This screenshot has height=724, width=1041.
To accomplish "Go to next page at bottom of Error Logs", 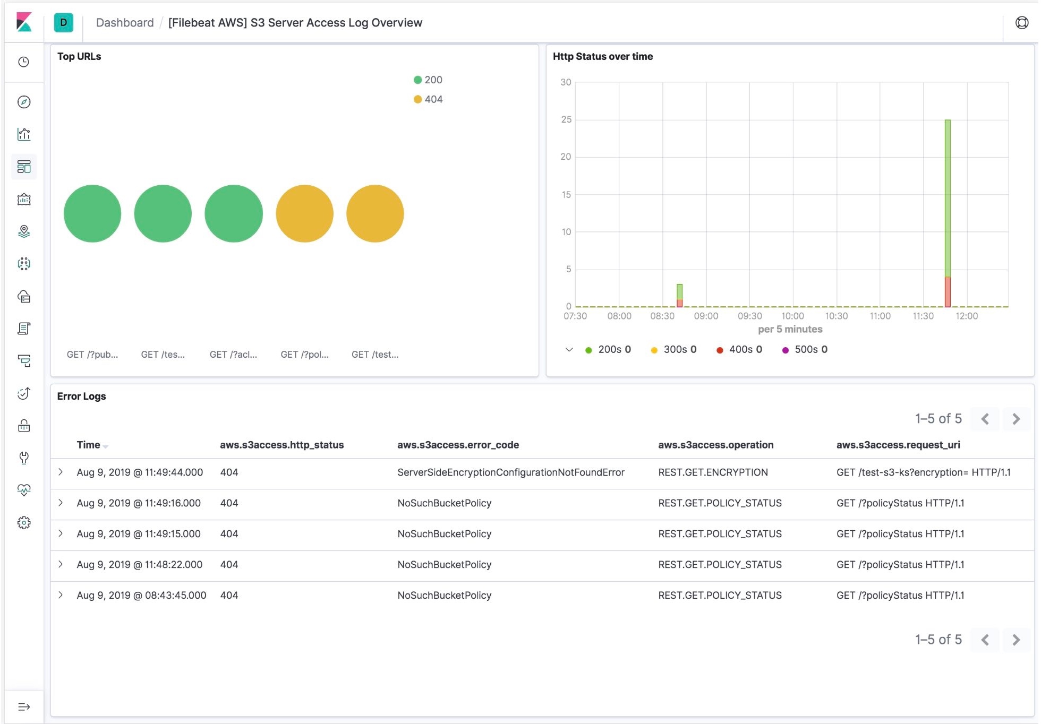I will (1016, 640).
